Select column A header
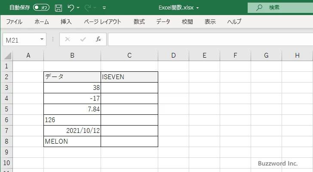This screenshot has width=313, height=172. coord(28,55)
